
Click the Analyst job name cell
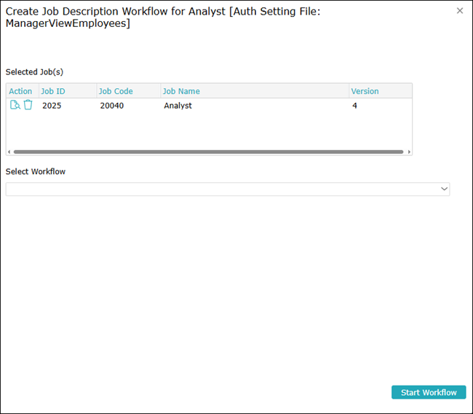click(x=178, y=106)
